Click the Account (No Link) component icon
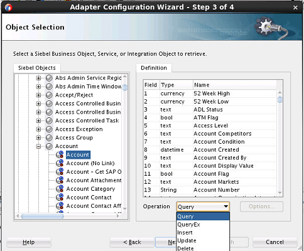 pos(60,163)
